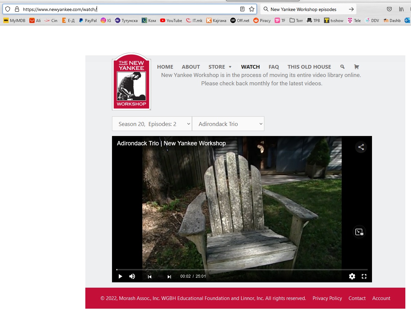Skip to the next video

[169, 276]
